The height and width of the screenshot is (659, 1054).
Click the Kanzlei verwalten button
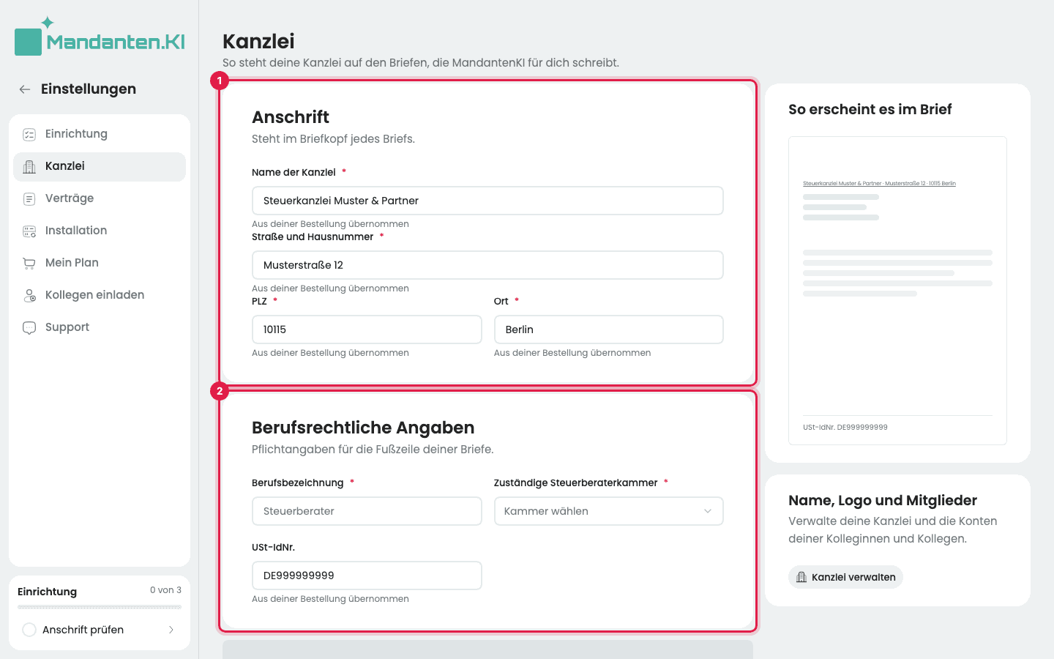[845, 577]
